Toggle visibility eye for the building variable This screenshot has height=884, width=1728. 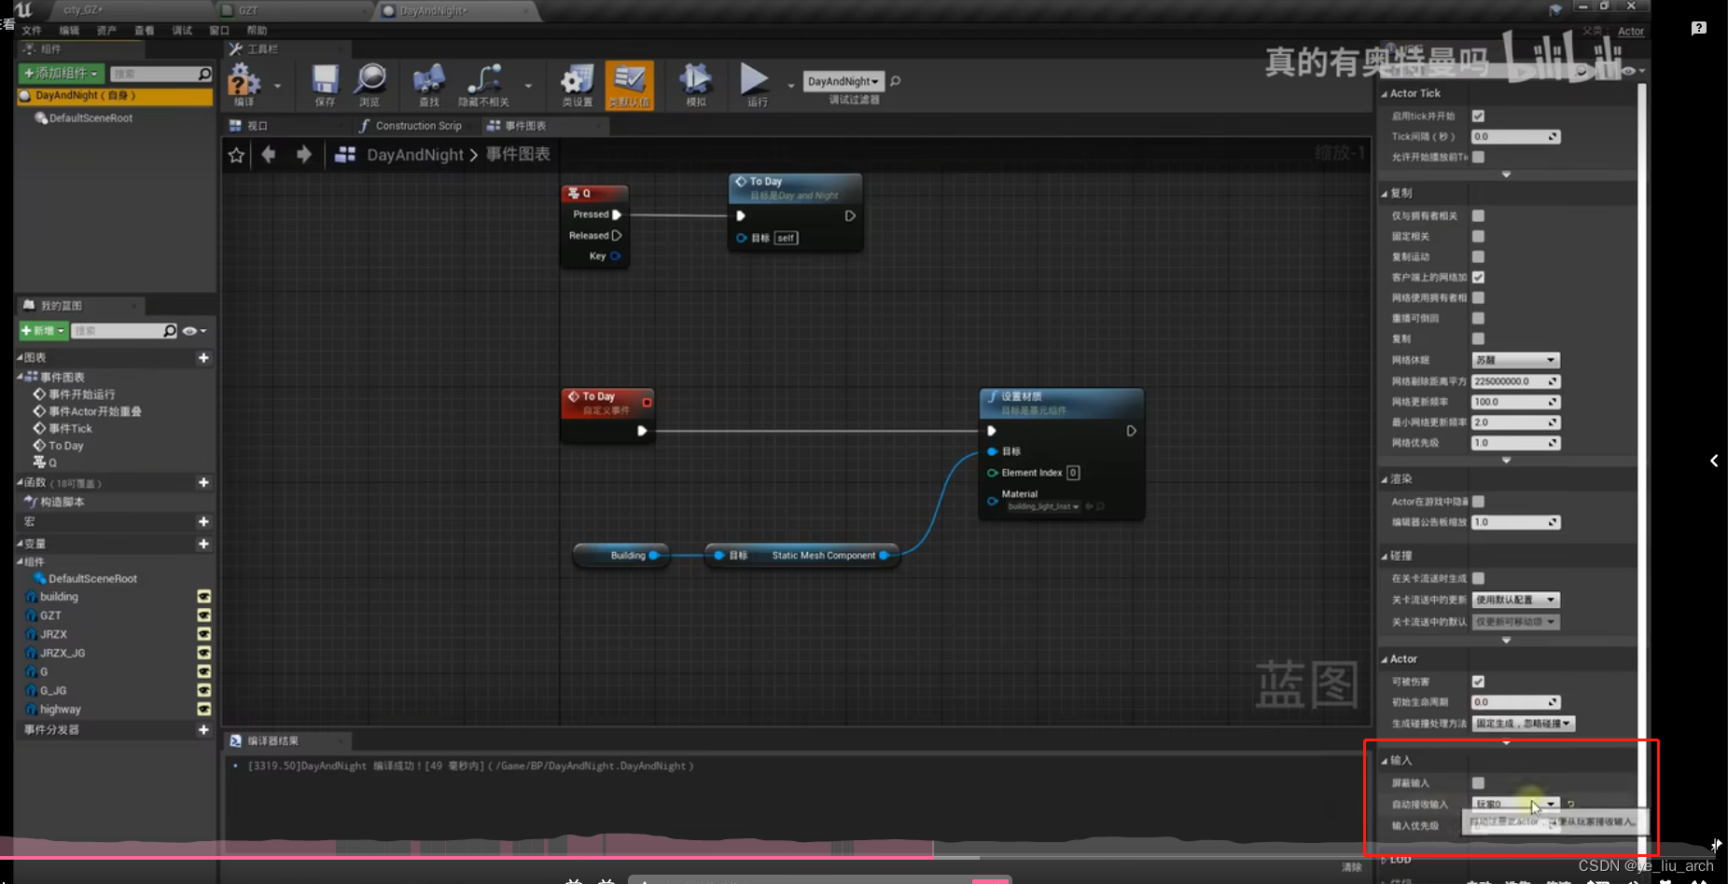(x=203, y=597)
